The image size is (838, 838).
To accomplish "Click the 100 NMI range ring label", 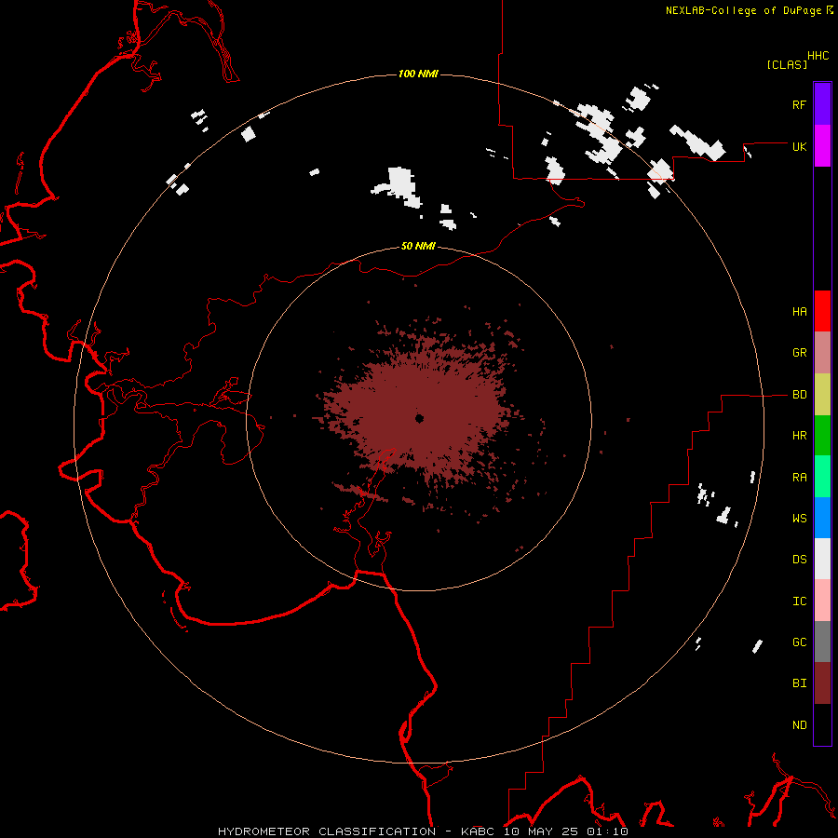I will click(418, 74).
